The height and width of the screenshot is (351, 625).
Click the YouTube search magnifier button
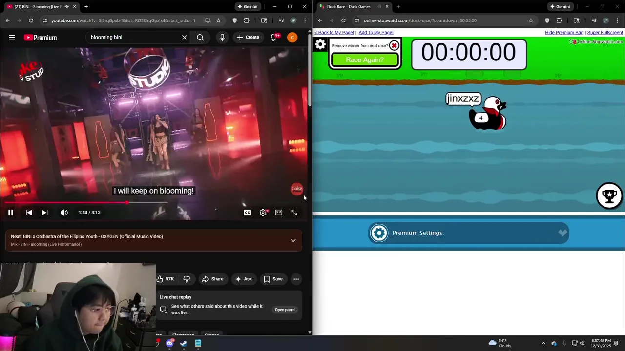(200, 38)
